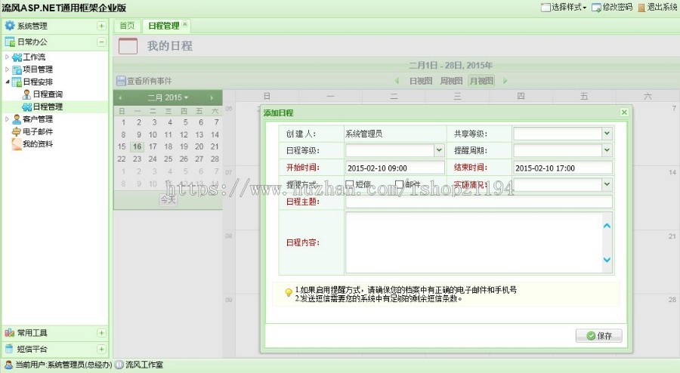Expand the 系统管理 panel plus button
The width and height of the screenshot is (680, 373).
click(x=101, y=26)
